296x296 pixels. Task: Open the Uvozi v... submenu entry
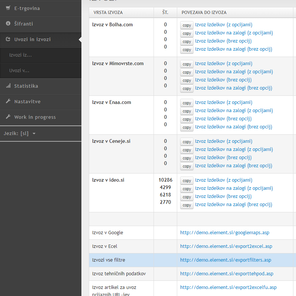point(41,71)
